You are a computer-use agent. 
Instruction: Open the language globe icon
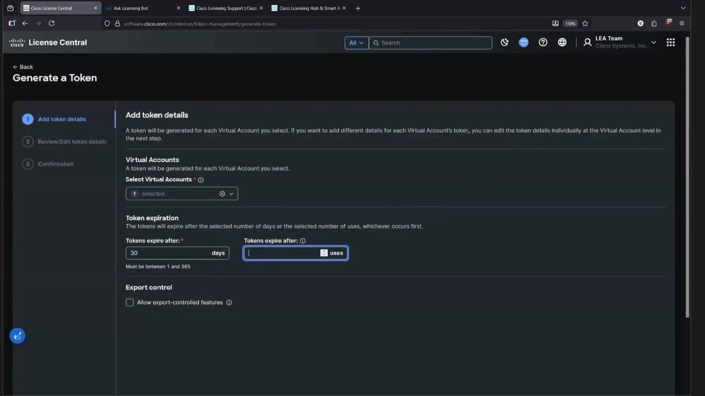point(562,42)
